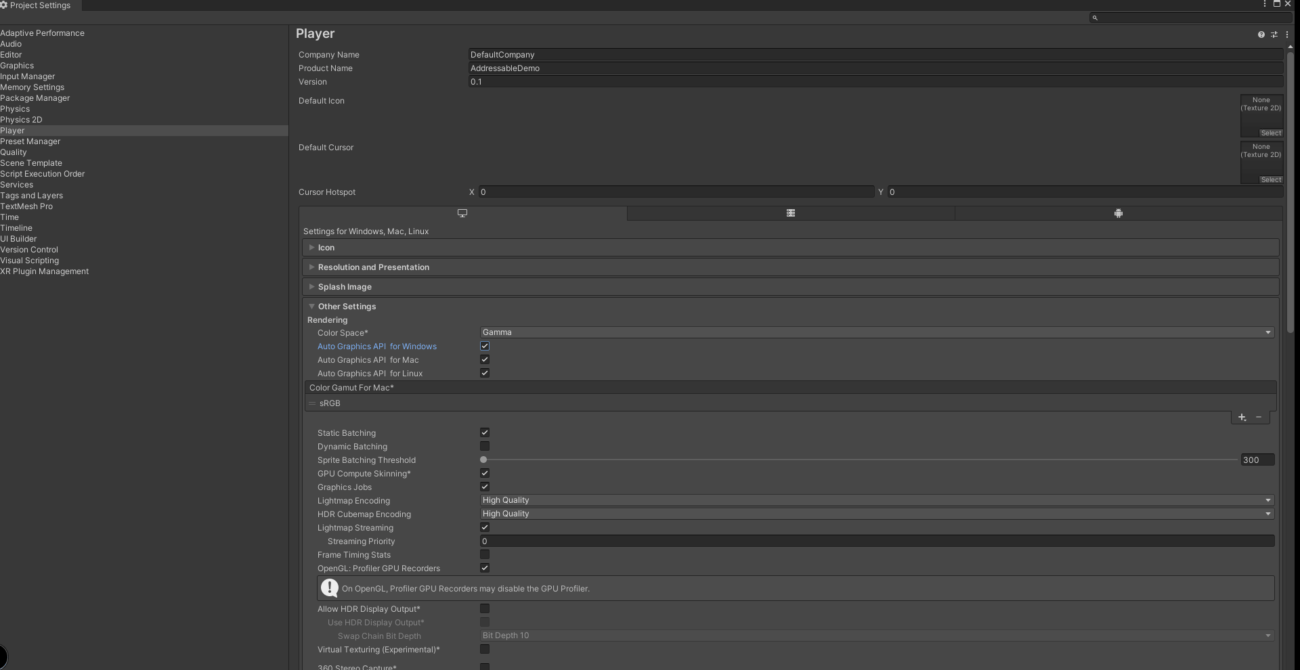Expand the Splash Image section
The width and height of the screenshot is (1300, 670).
tap(790, 287)
